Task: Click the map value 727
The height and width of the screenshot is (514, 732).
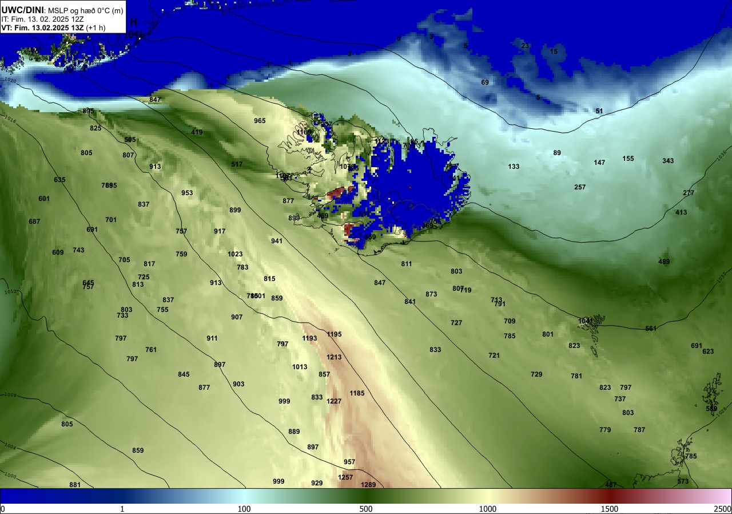Action: tap(456, 323)
